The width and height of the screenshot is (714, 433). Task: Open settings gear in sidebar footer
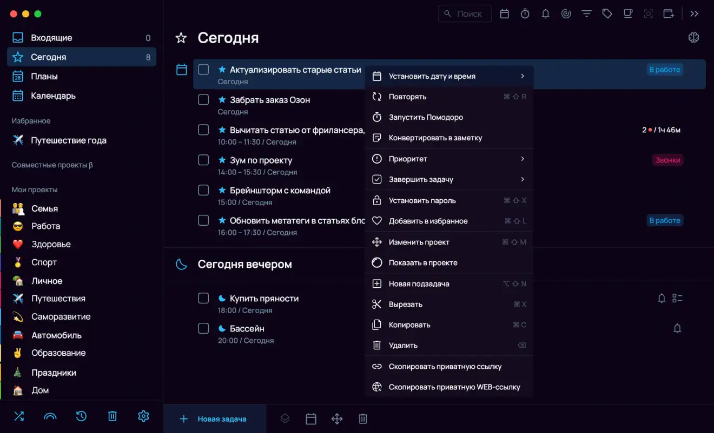point(143,416)
